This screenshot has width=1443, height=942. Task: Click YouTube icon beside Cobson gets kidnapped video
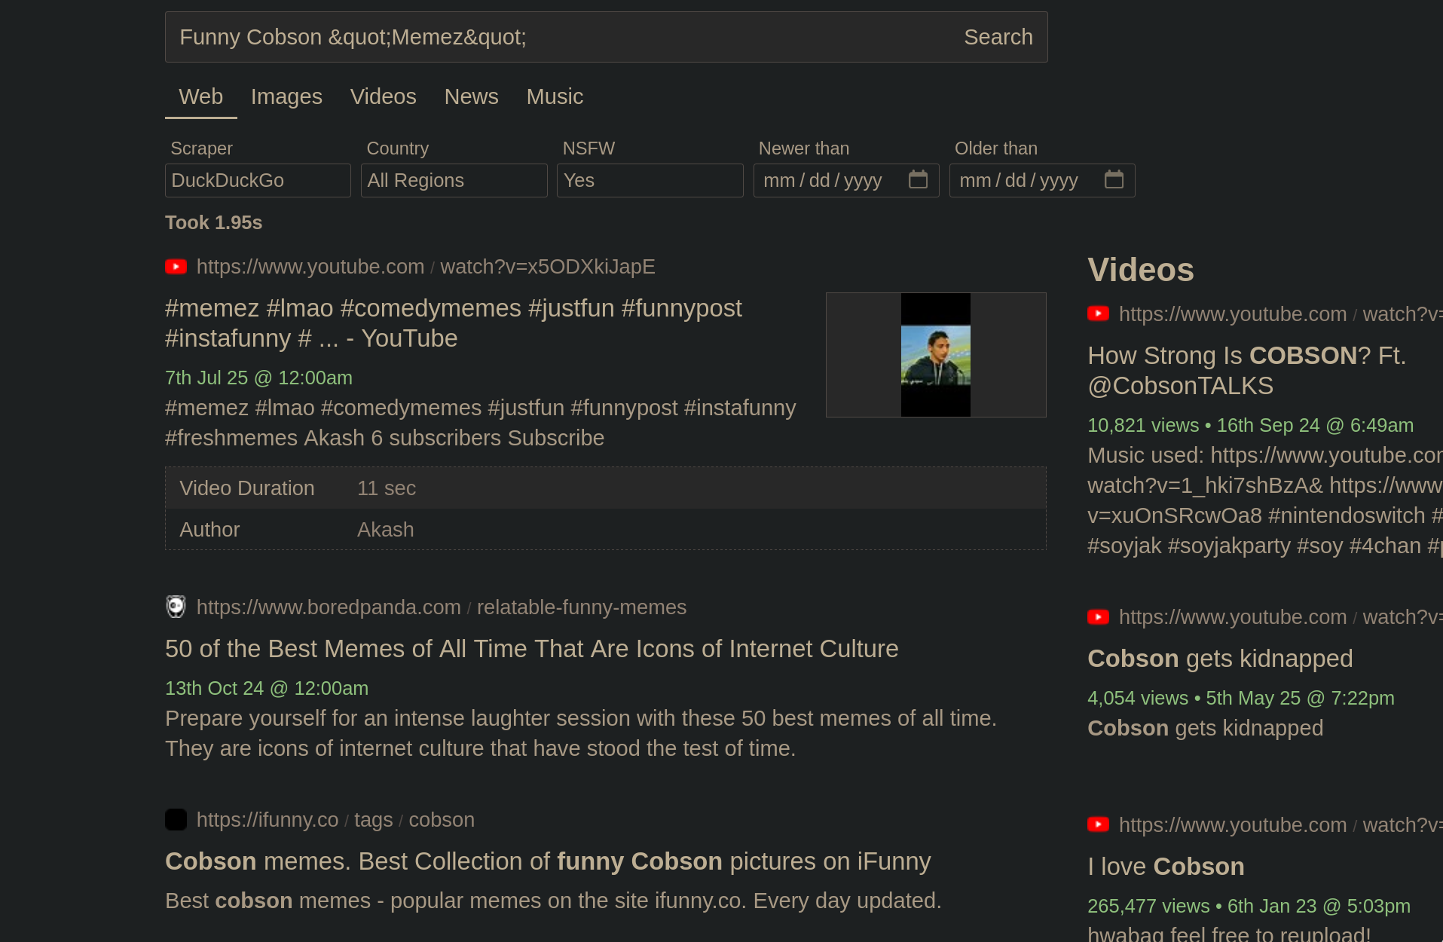(x=1098, y=616)
